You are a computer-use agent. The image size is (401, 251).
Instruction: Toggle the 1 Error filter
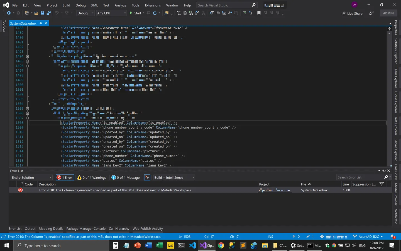(65, 178)
